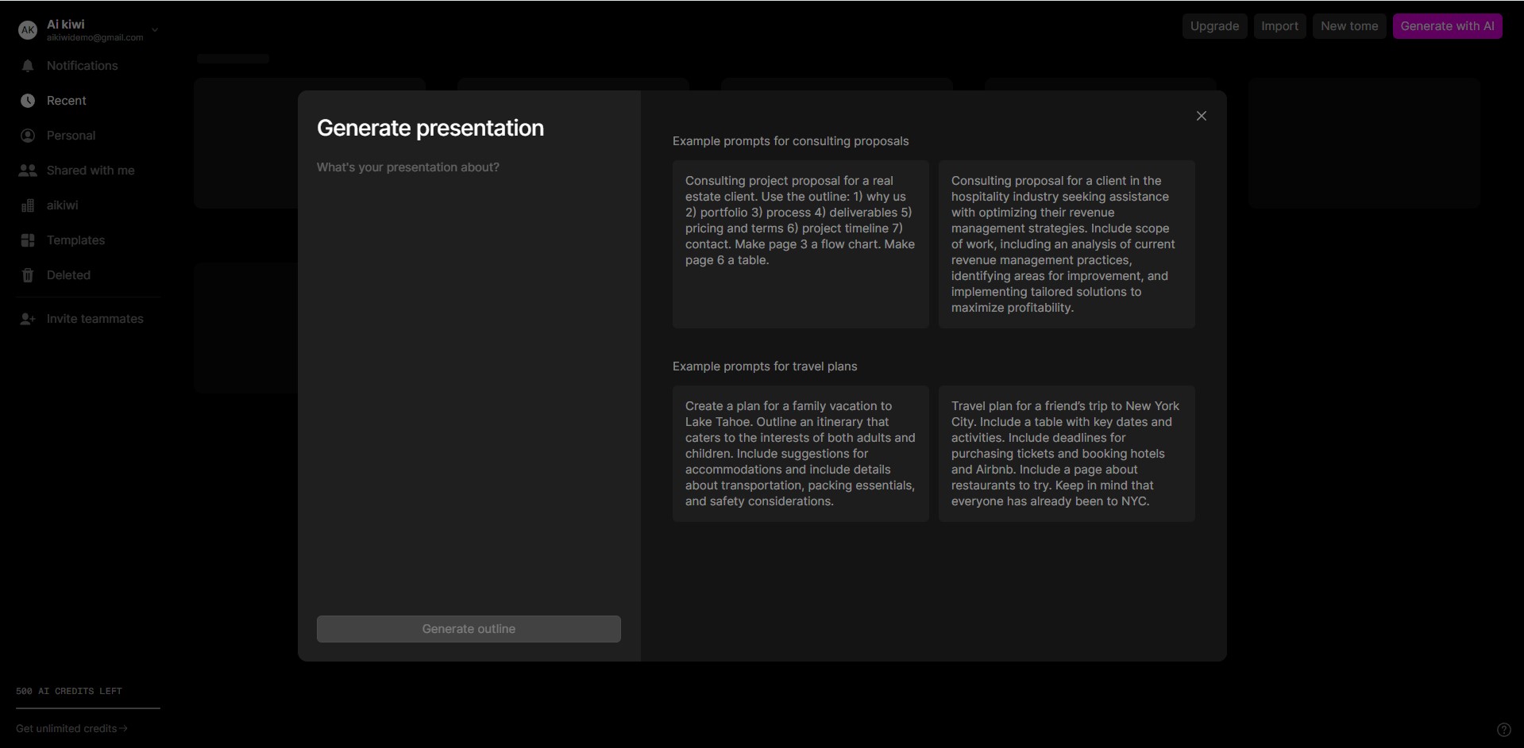Click the Generate with AI button
This screenshot has height=748, width=1524.
click(x=1447, y=26)
